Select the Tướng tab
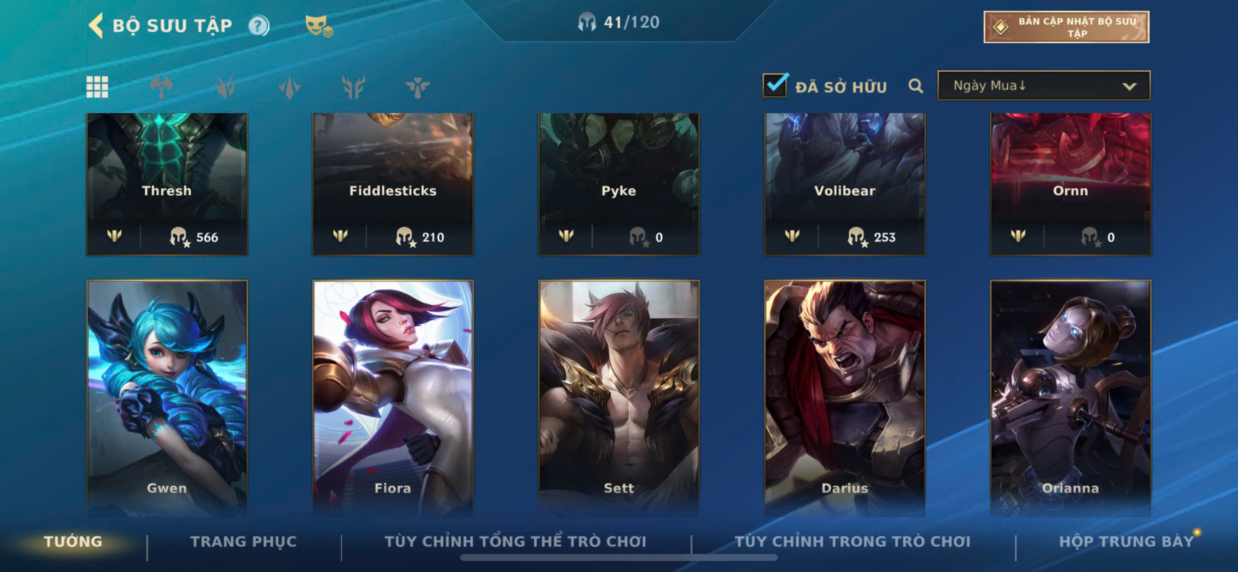Image resolution: width=1238 pixels, height=572 pixels. [x=73, y=541]
